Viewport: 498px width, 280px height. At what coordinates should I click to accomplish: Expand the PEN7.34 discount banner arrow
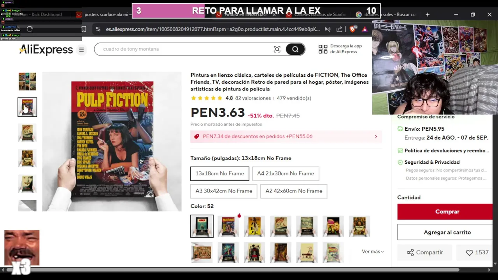click(376, 136)
